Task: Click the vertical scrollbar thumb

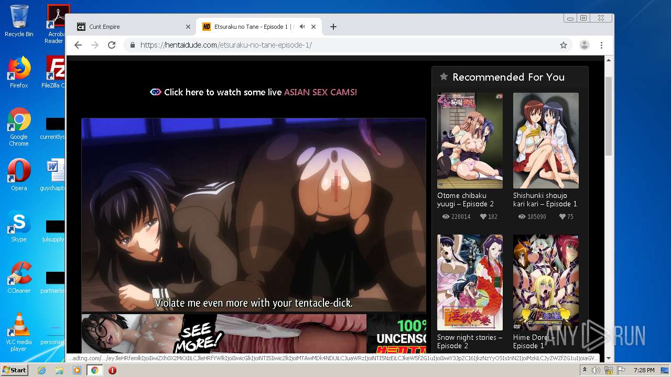Action: tap(609, 116)
